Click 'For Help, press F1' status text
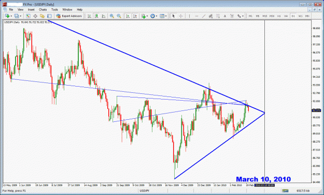The width and height of the screenshot is (324, 195). click(x=14, y=191)
